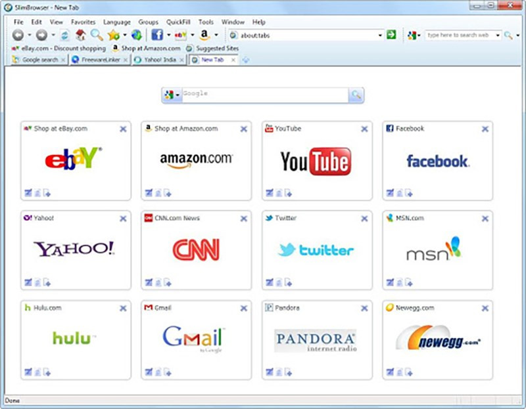Click the globe icon in the toolbar

point(137,35)
